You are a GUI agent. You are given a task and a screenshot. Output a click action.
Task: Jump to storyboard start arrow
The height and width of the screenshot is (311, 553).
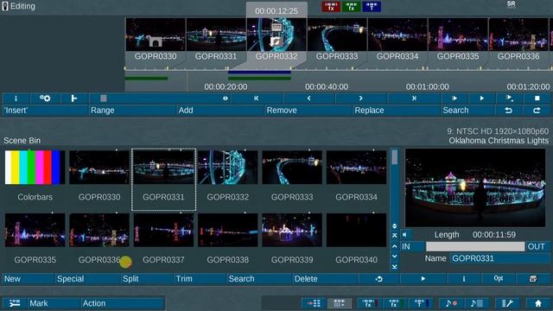(257, 98)
